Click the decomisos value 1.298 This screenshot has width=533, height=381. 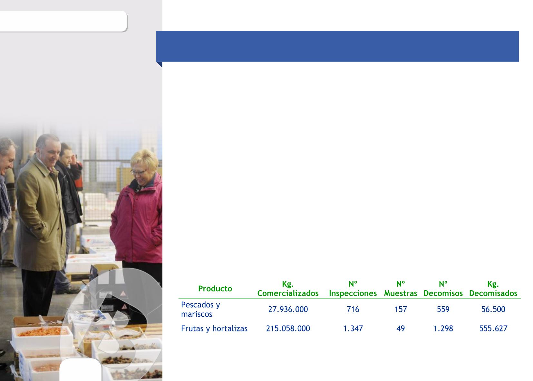[x=443, y=329]
